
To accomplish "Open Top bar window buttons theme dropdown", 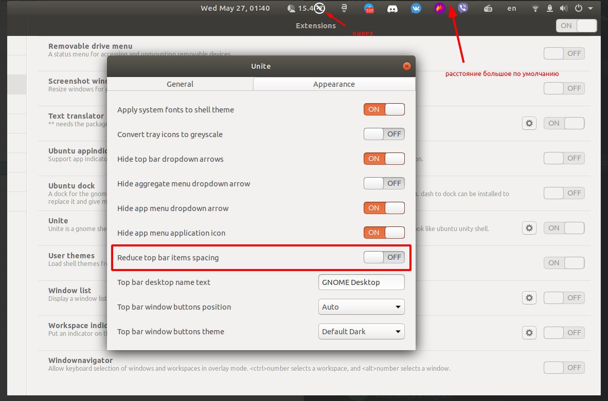I will click(362, 332).
